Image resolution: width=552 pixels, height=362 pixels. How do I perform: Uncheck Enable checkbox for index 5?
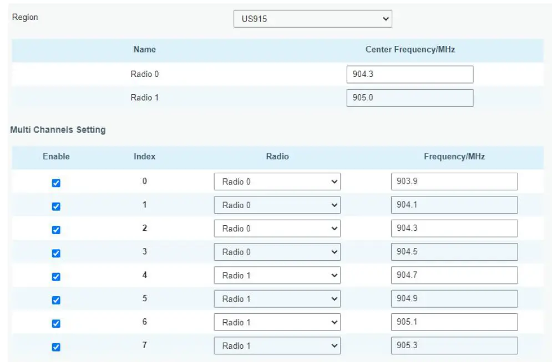(56, 300)
